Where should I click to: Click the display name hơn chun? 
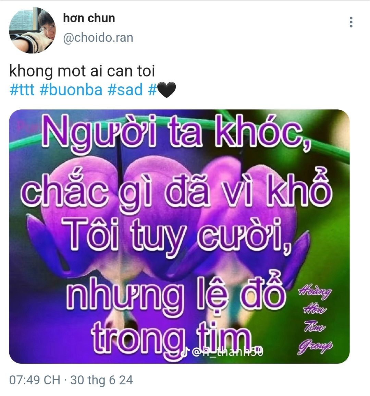[x=89, y=18]
